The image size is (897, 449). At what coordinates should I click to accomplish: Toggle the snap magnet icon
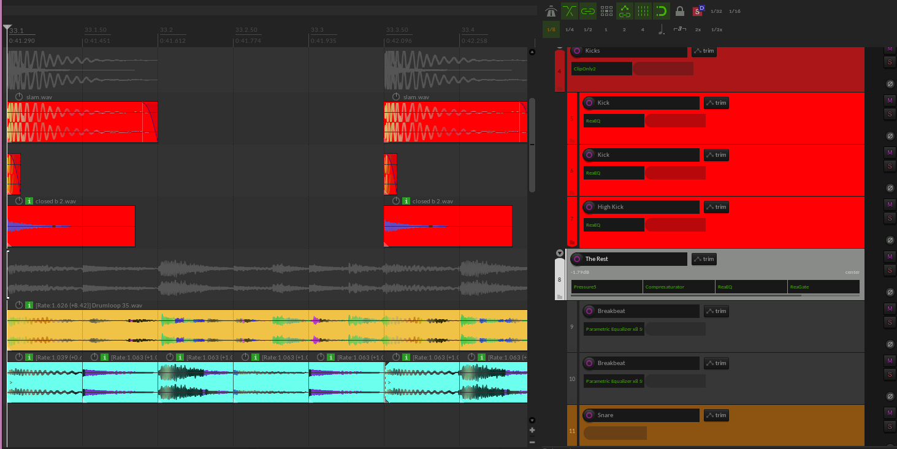pyautogui.click(x=661, y=11)
